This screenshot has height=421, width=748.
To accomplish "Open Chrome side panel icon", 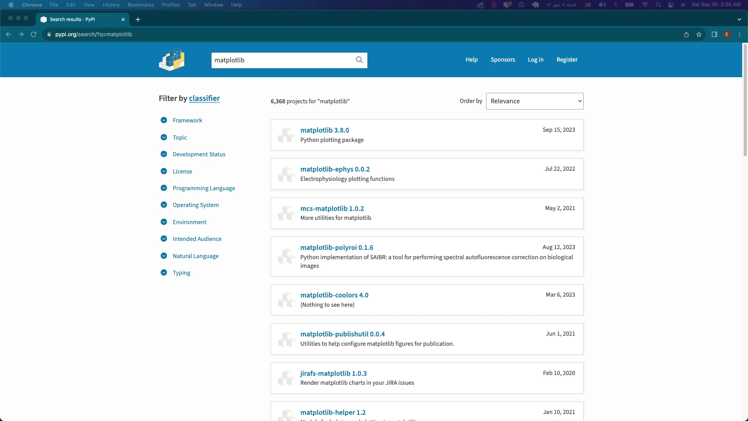I will click(714, 34).
